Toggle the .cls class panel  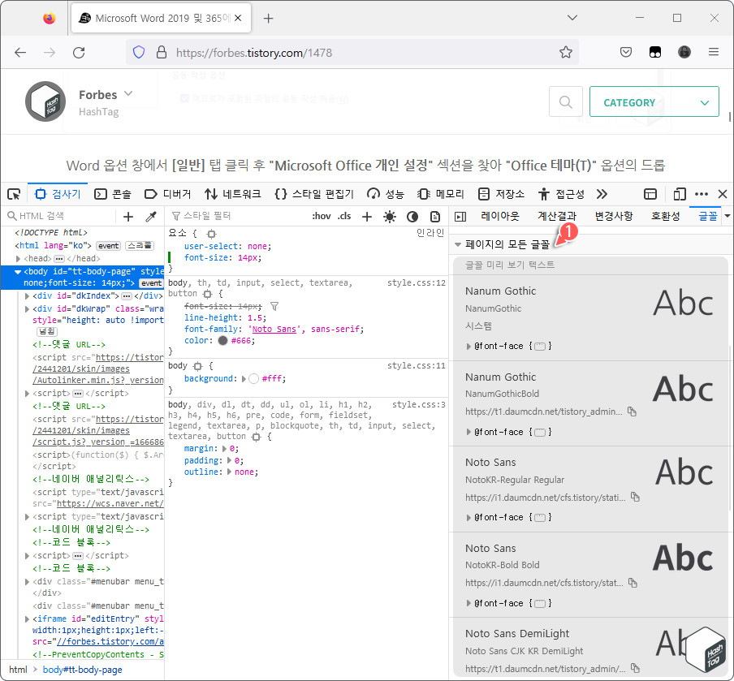pyautogui.click(x=344, y=216)
